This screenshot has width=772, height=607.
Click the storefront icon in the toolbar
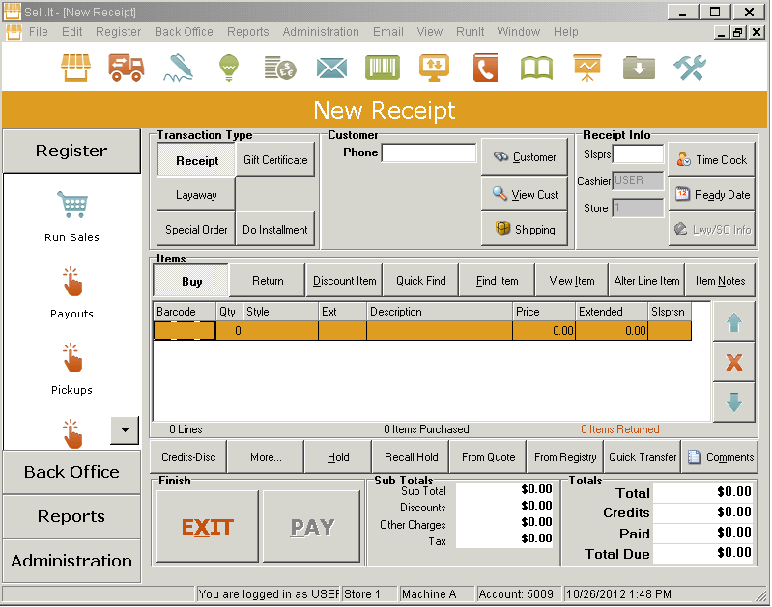(75, 68)
